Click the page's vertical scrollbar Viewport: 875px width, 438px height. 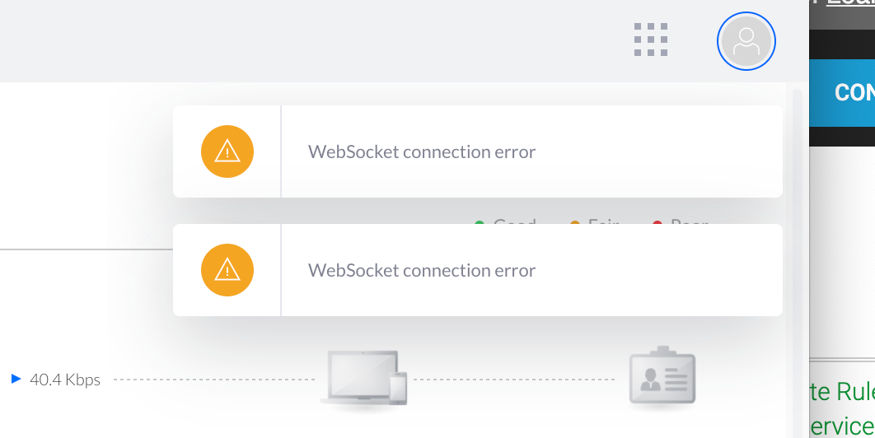(x=798, y=263)
